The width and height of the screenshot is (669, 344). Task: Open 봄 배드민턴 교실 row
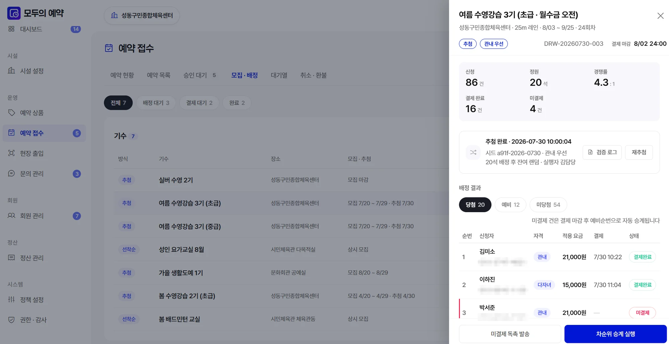pyautogui.click(x=281, y=319)
